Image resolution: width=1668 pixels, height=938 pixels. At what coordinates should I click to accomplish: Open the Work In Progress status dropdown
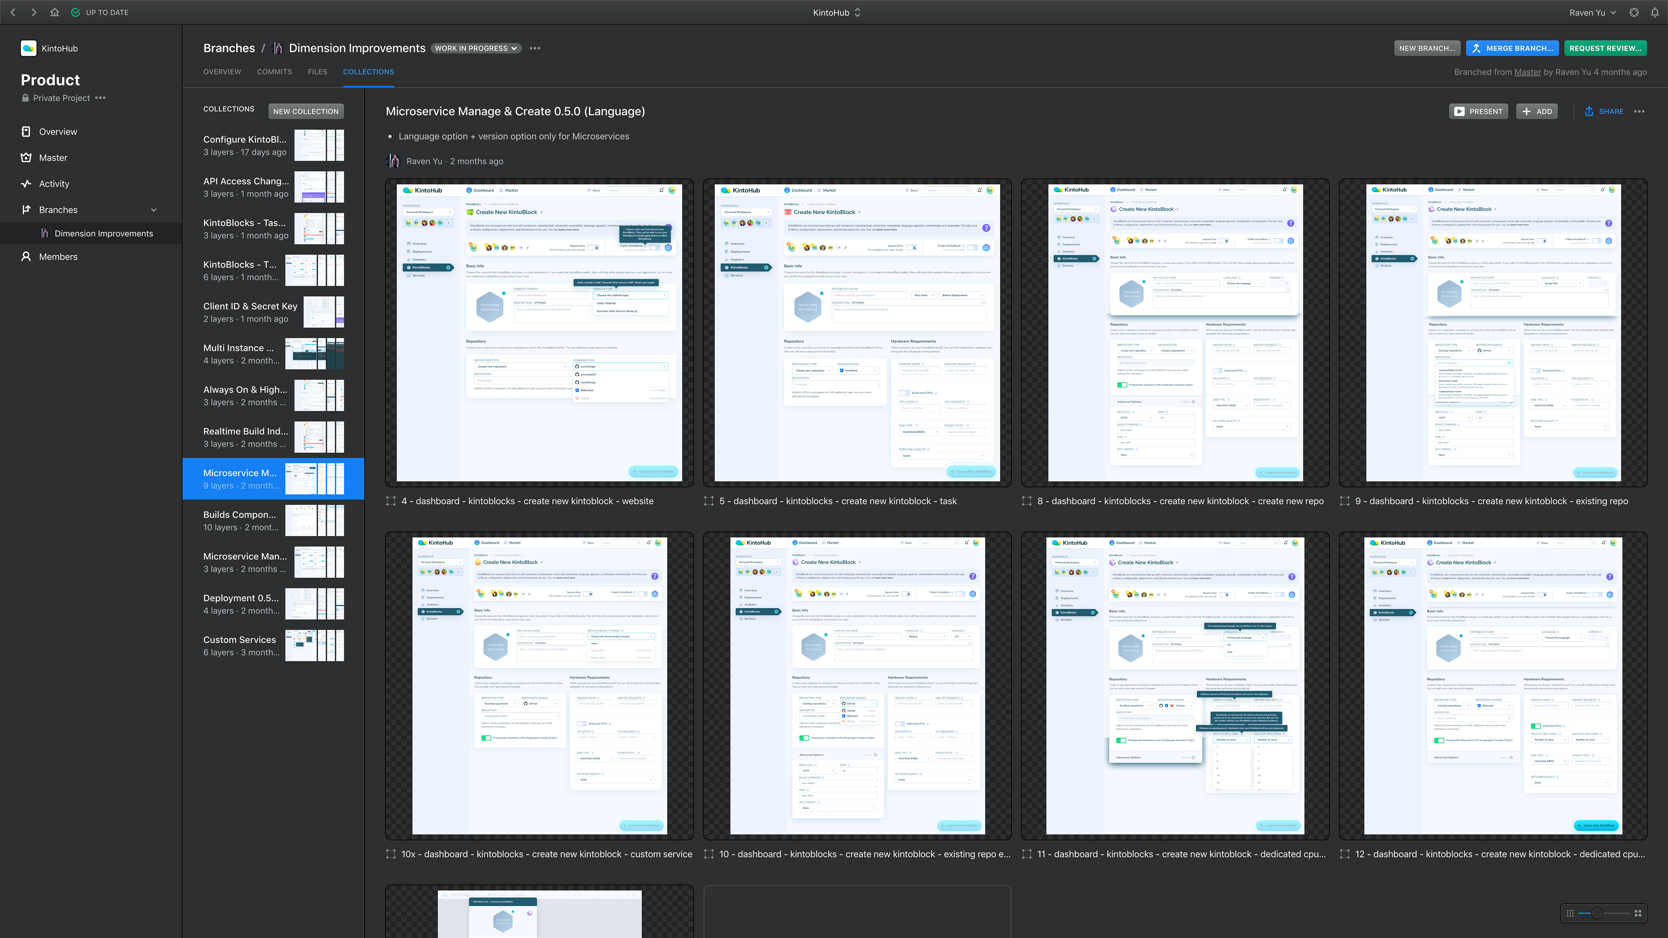tap(476, 49)
